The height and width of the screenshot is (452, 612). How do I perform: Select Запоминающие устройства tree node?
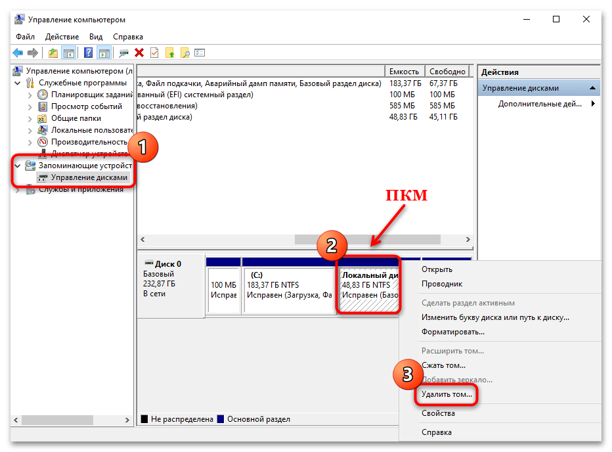pyautogui.click(x=85, y=166)
